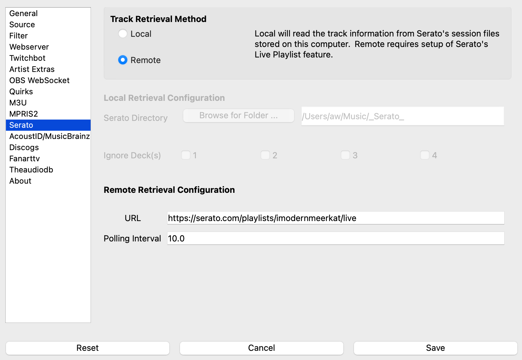Go to Source in the sidebar
Viewport: 522px width, 360px height.
click(22, 25)
